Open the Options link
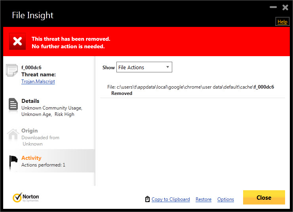293x212 pixels. [226, 199]
